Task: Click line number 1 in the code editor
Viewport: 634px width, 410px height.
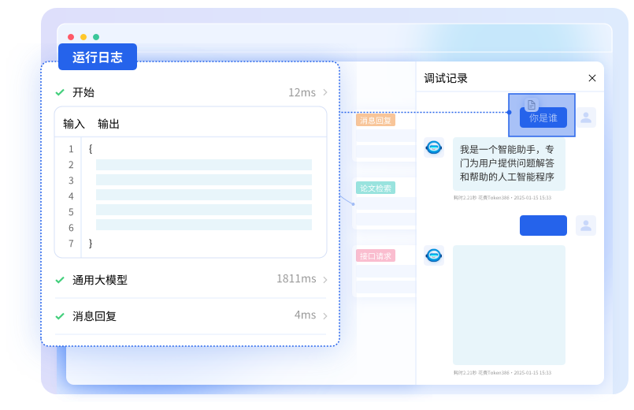Action: pyautogui.click(x=71, y=149)
